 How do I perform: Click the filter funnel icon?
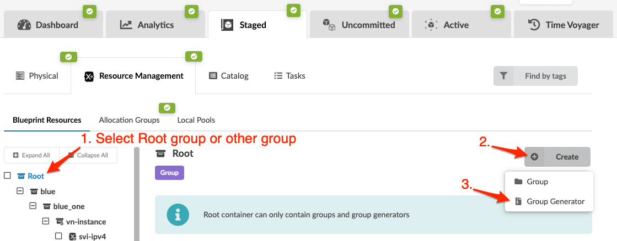click(503, 76)
